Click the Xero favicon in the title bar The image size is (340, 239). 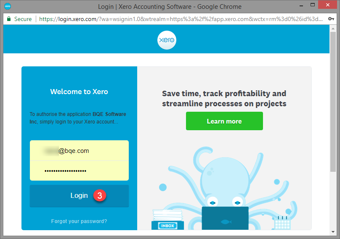point(8,6)
